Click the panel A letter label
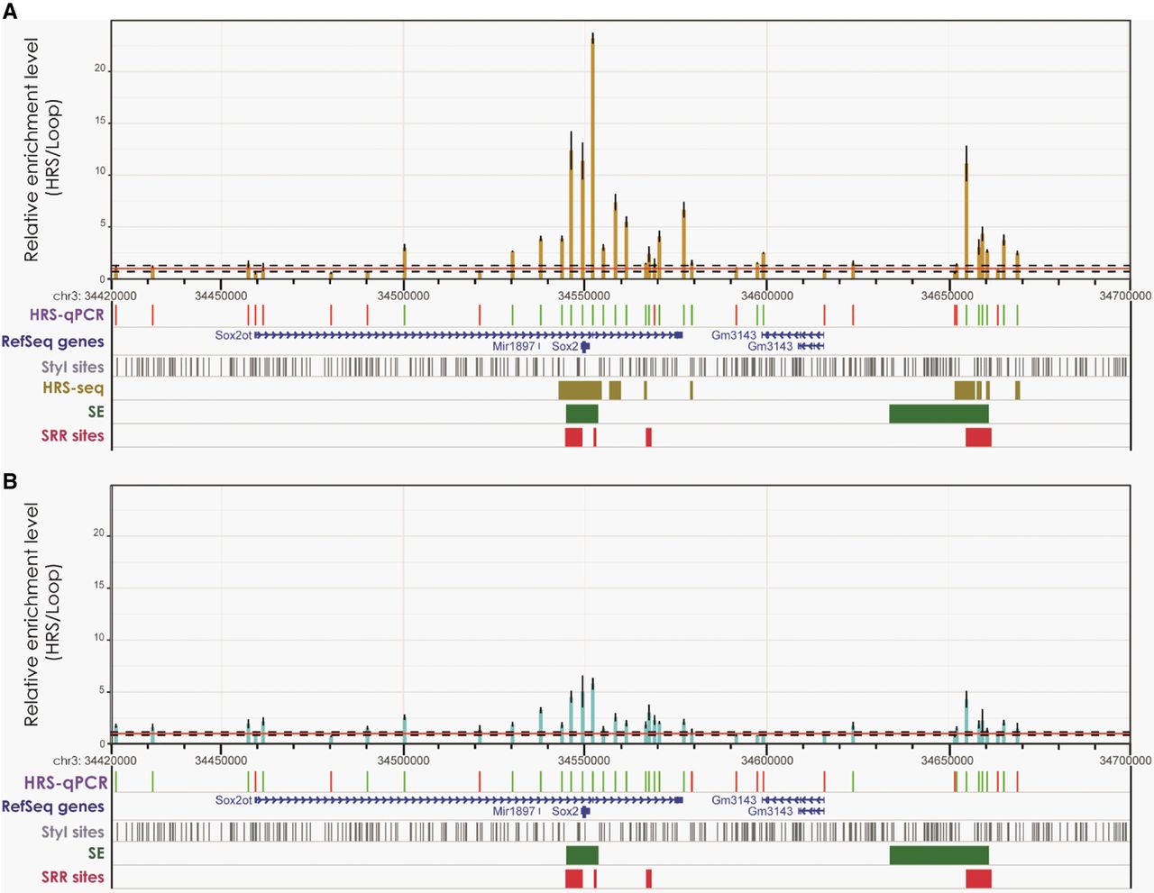Screen dimensions: 1154x893 10,11
